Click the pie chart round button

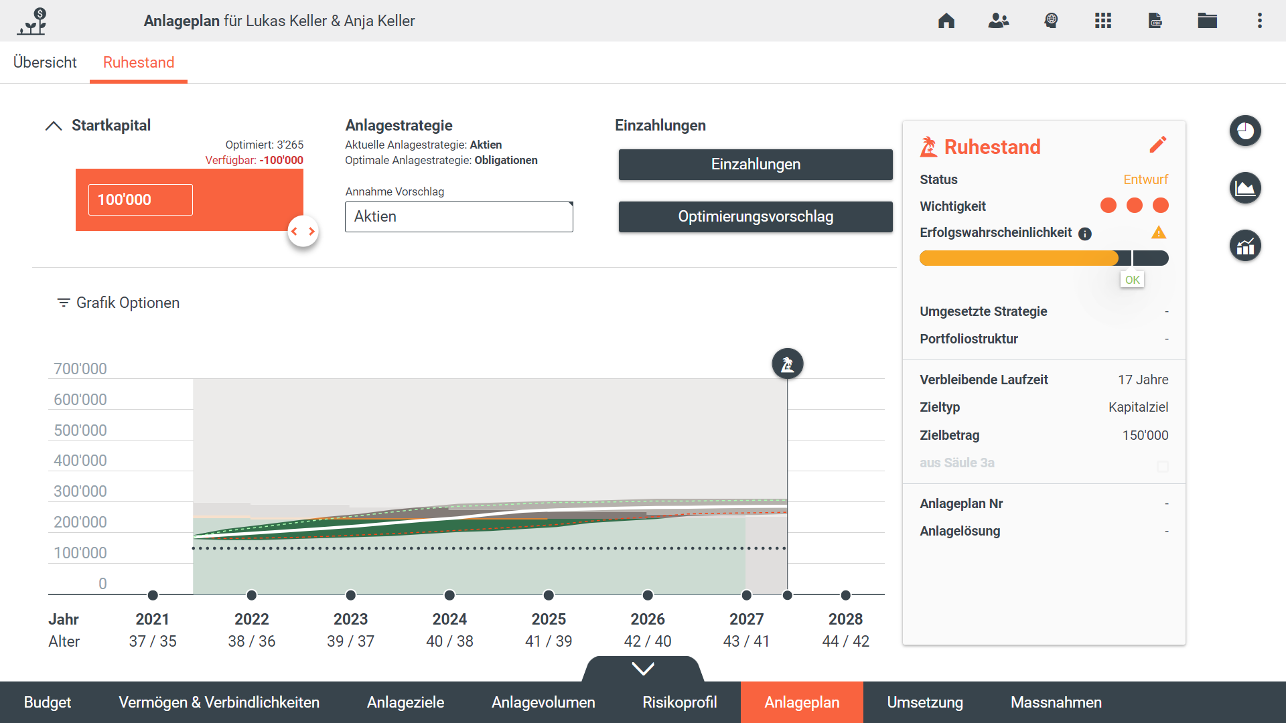[x=1245, y=131]
